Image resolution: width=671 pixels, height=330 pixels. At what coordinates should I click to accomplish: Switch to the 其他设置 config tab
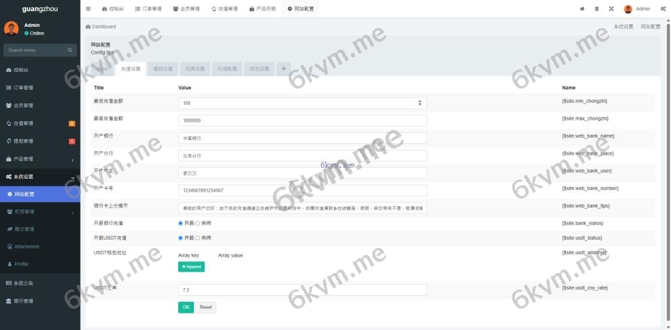[x=259, y=69]
